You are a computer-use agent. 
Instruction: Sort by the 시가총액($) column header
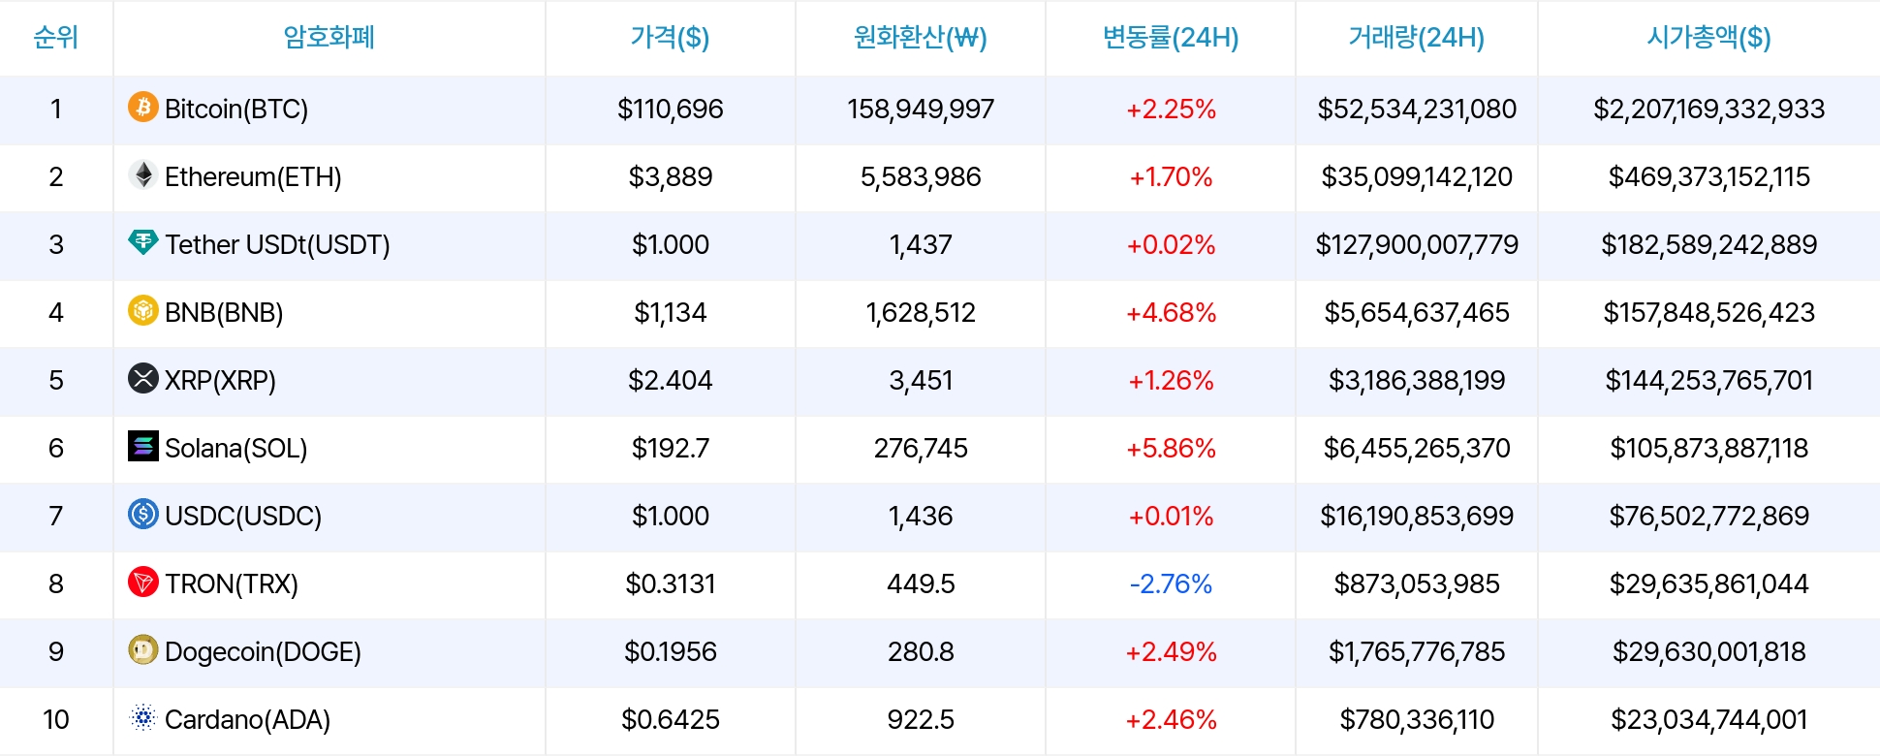point(1708,38)
